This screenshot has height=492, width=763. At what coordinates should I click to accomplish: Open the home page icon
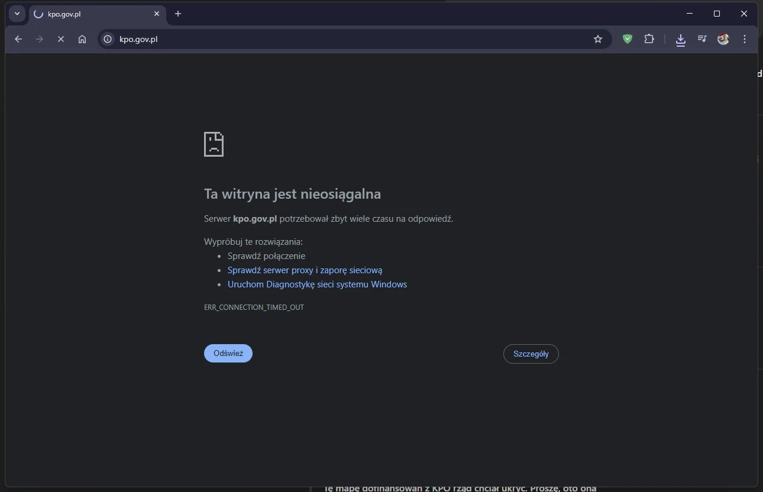[x=82, y=39]
